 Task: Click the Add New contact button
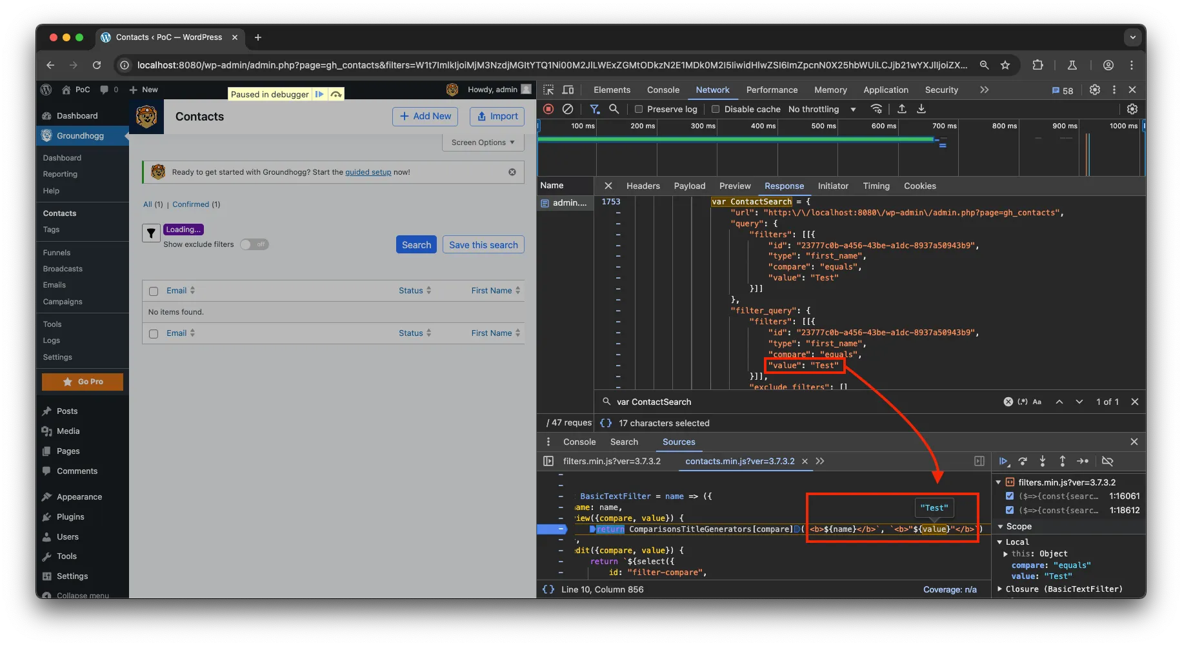pos(425,116)
